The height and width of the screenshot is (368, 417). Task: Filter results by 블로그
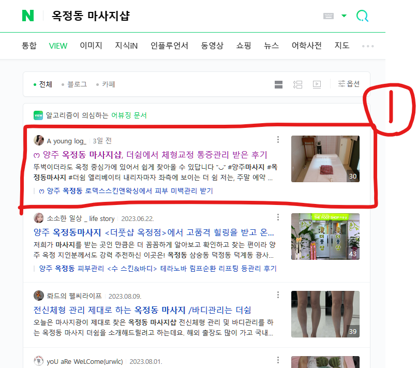tap(74, 84)
